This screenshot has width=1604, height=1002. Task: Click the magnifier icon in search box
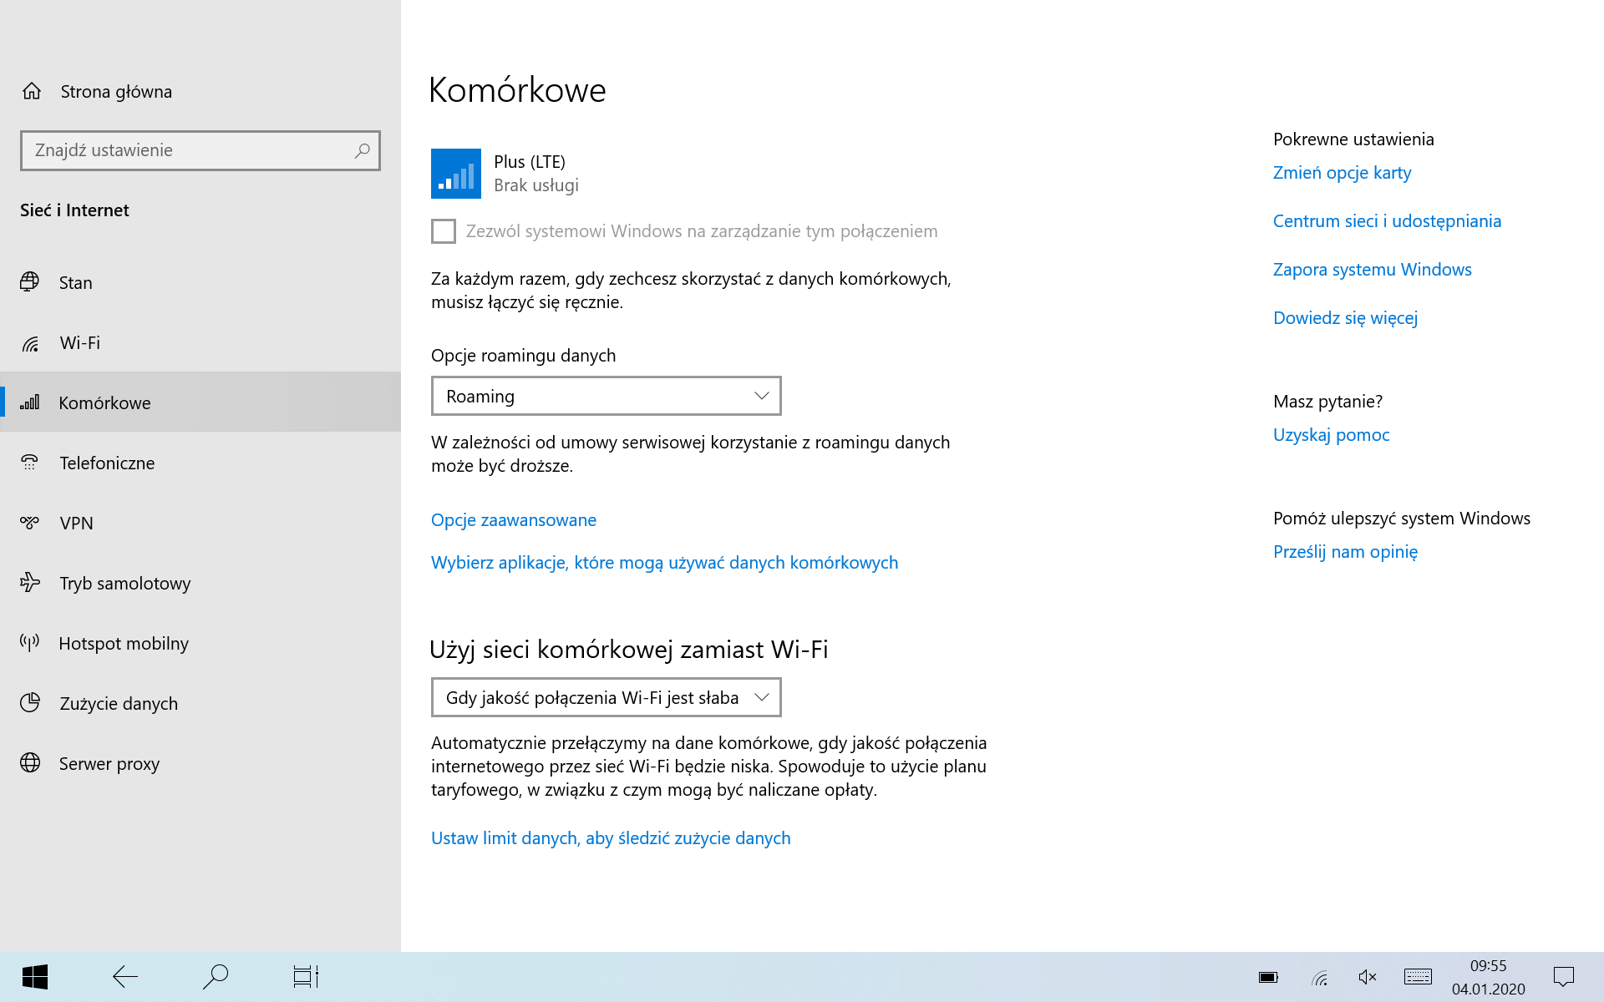pyautogui.click(x=362, y=150)
